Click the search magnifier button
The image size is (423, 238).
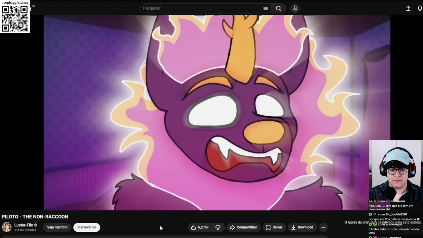[x=279, y=8]
